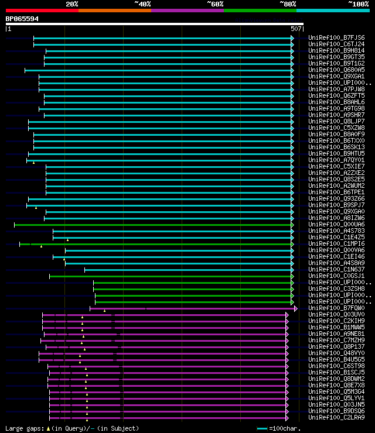Open hit UniRef100_B7FJS6
The width and height of the screenshot is (375, 433).
tap(336, 37)
